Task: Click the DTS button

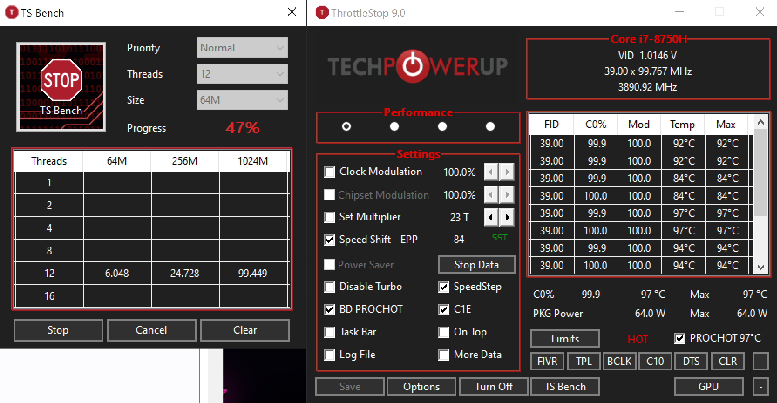Action: point(691,361)
